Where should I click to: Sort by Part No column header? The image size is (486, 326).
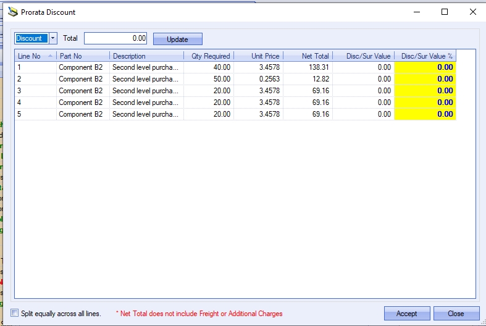click(83, 56)
